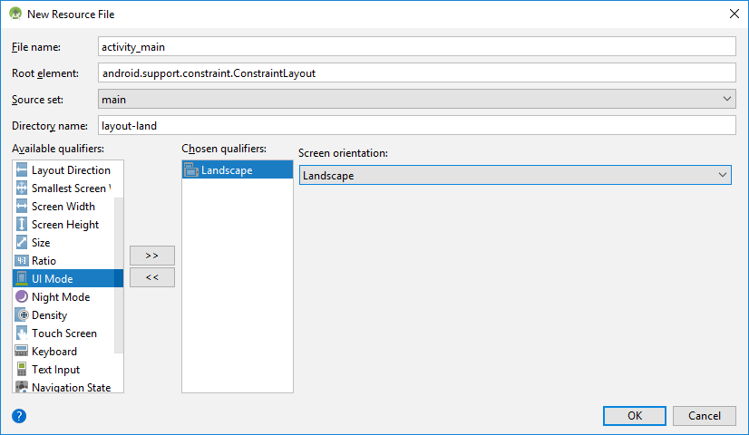This screenshot has height=435, width=749.
Task: Click the Ratio qualifier icon
Action: coord(22,261)
